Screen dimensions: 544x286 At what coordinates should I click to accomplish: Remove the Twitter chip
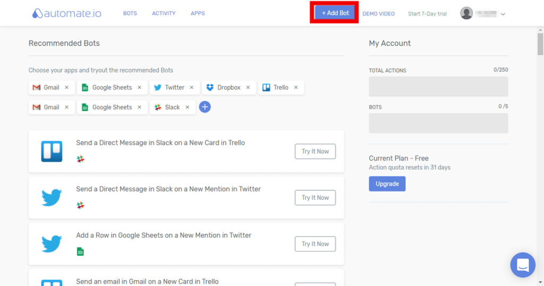point(192,88)
